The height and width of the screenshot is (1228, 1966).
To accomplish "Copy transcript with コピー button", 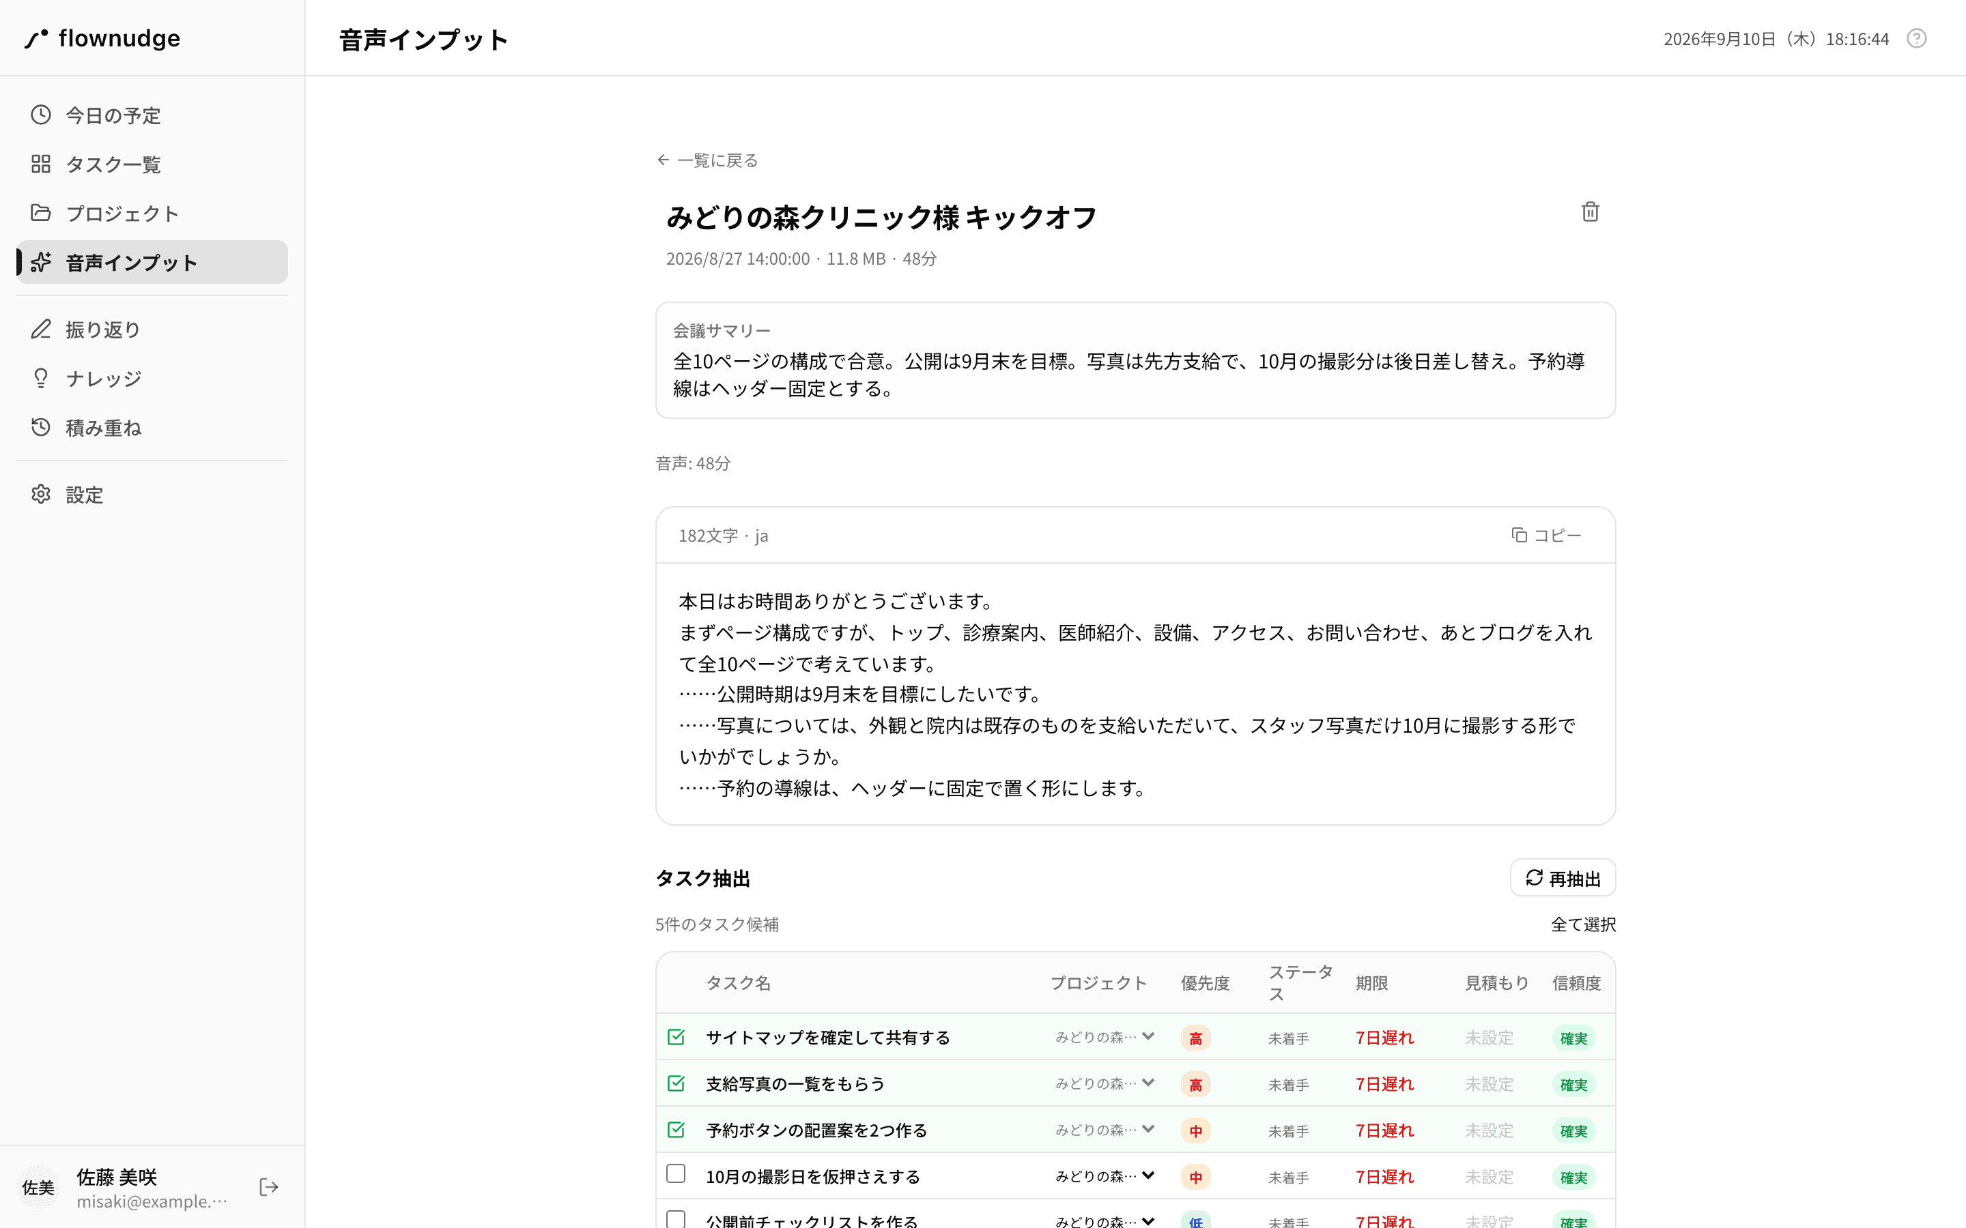I will [1546, 536].
